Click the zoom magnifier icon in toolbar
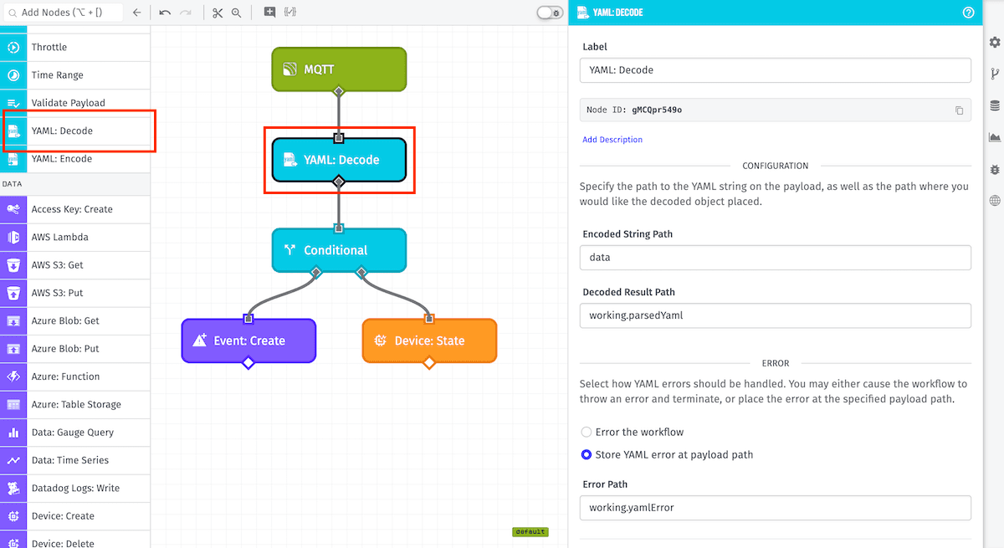Screen dimensions: 1004x548 point(237,13)
